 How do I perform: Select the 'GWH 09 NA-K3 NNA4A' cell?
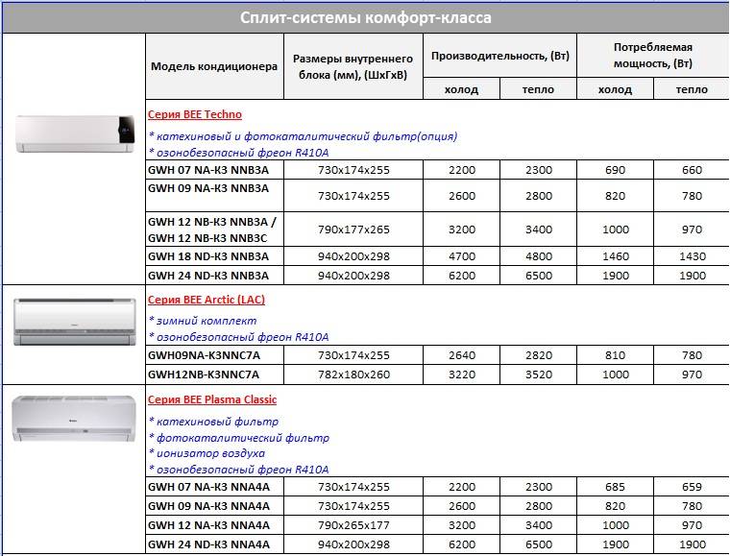coord(214,506)
